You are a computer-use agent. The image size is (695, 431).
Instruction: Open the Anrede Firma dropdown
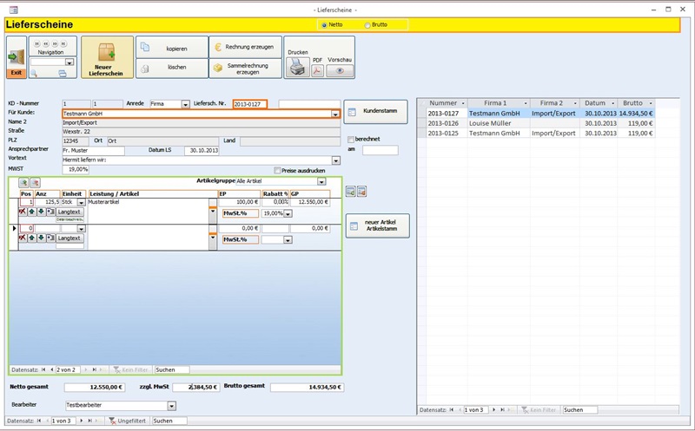click(x=186, y=104)
